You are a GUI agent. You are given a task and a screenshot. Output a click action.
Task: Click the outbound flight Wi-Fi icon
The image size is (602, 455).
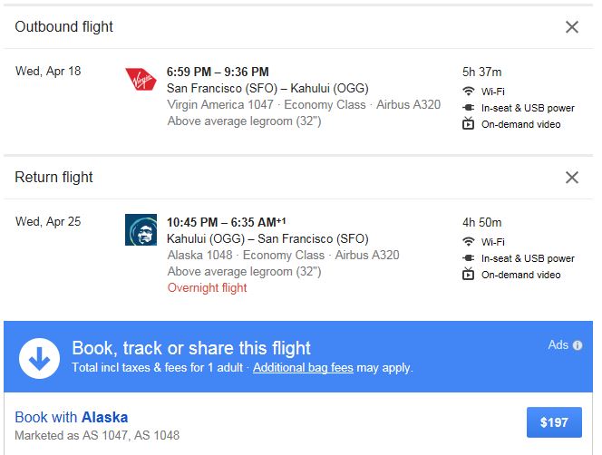click(x=469, y=92)
